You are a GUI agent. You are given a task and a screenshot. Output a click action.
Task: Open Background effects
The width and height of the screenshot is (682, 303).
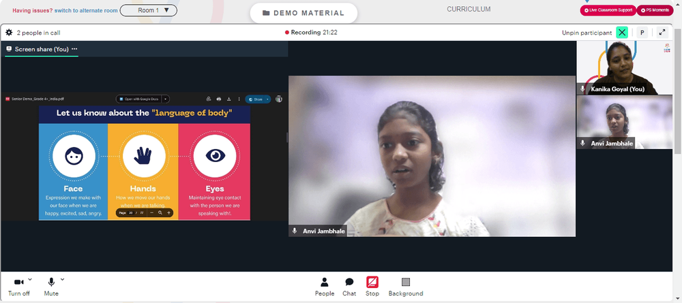(406, 287)
